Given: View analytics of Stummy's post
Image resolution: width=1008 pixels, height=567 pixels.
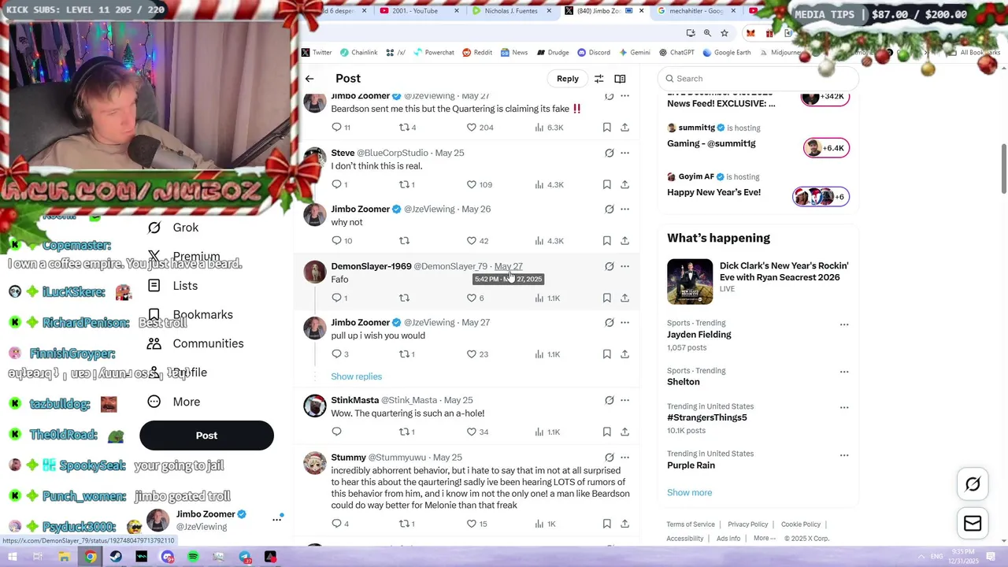Looking at the screenshot, I should 546,524.
